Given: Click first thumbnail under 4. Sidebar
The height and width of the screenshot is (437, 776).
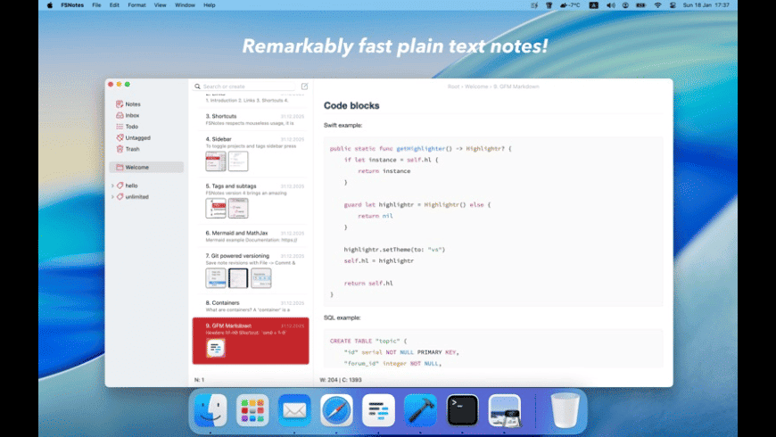Looking at the screenshot, I should coord(216,161).
